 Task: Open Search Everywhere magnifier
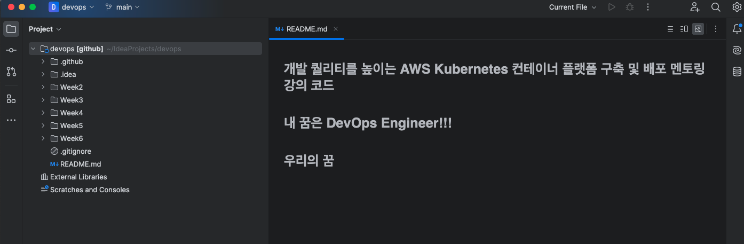tap(716, 7)
